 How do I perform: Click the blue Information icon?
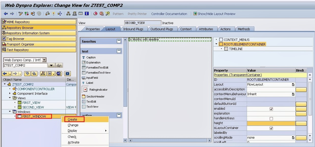tap(87, 14)
